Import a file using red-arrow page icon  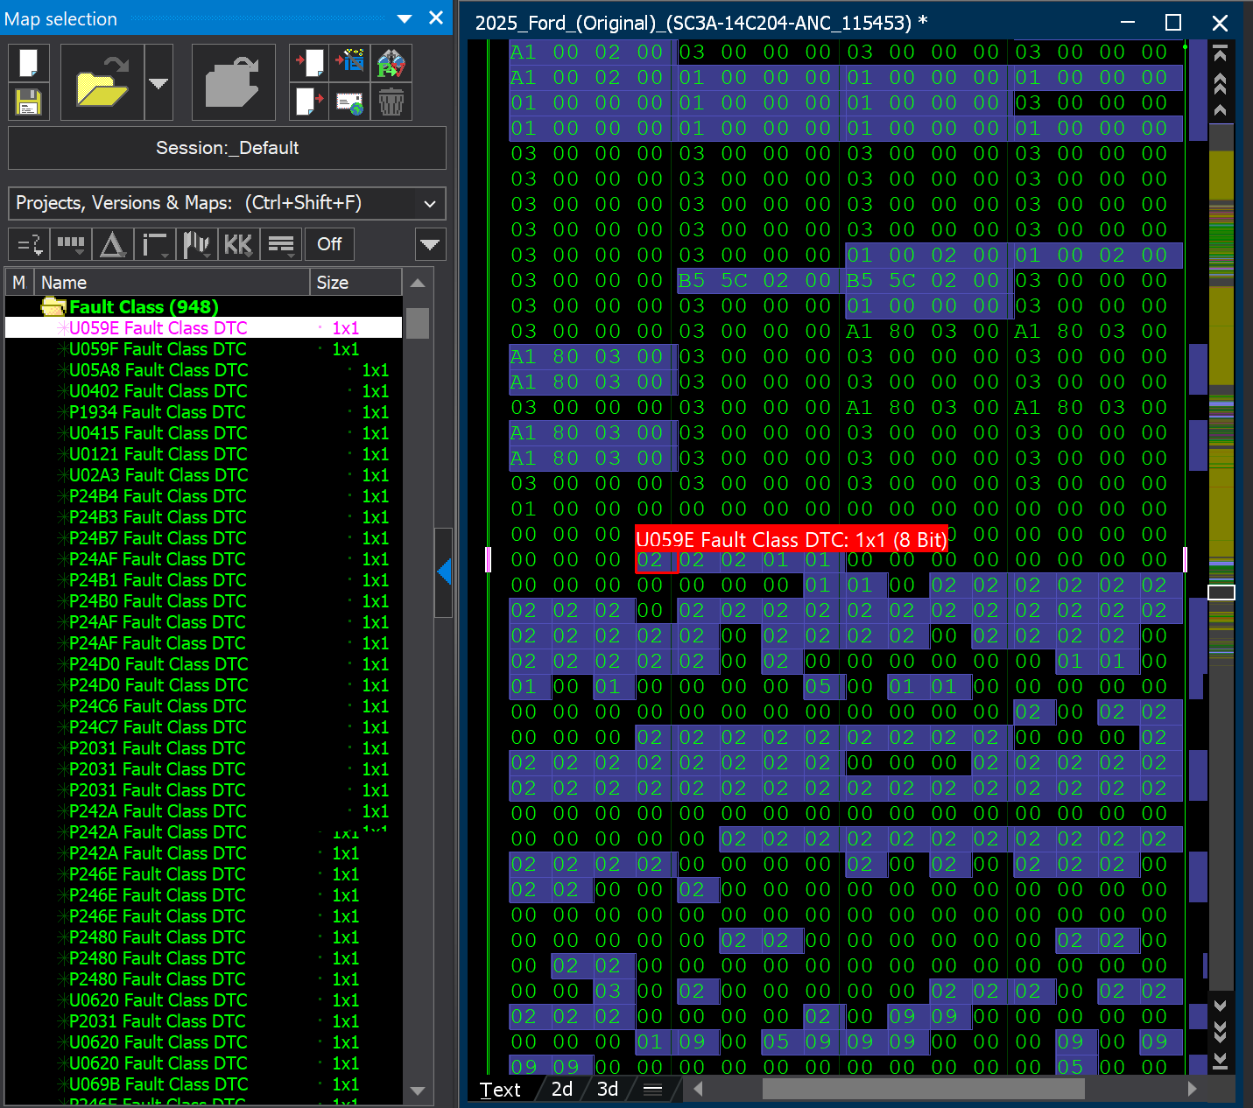[x=307, y=62]
